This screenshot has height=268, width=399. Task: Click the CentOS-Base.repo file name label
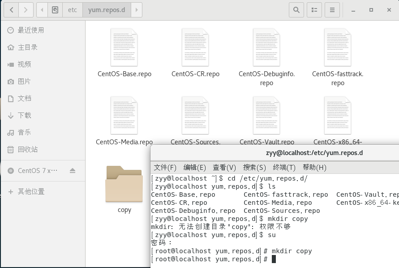pos(124,74)
